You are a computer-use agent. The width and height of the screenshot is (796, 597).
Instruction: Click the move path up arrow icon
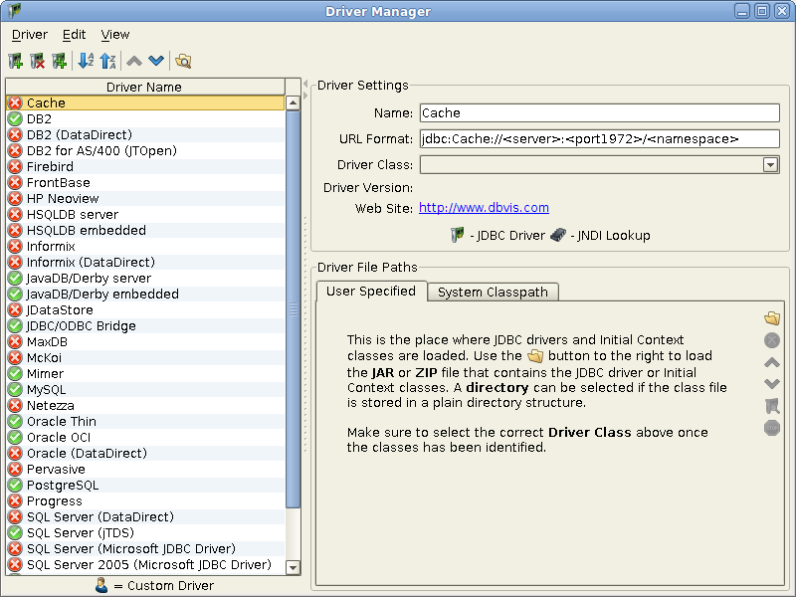[772, 362]
